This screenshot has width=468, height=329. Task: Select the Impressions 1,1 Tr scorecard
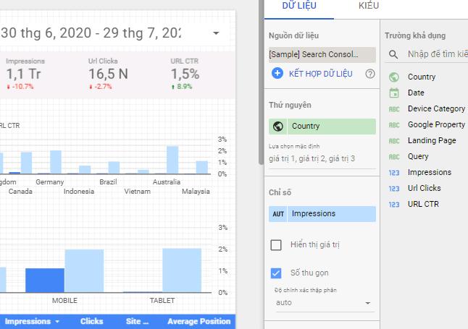[x=25, y=74]
